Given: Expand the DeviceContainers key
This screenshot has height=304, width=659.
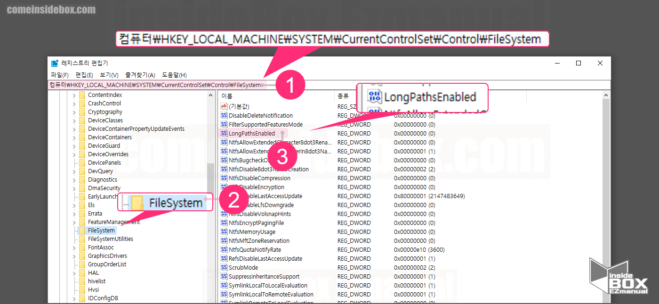Looking at the screenshot, I should coord(74,137).
